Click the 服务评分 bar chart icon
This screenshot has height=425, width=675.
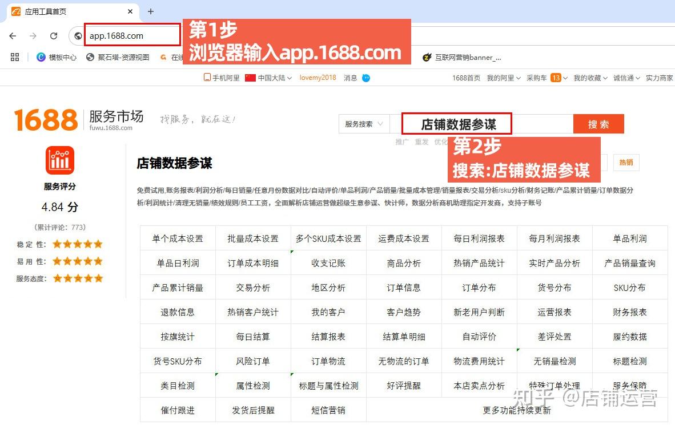click(x=59, y=160)
